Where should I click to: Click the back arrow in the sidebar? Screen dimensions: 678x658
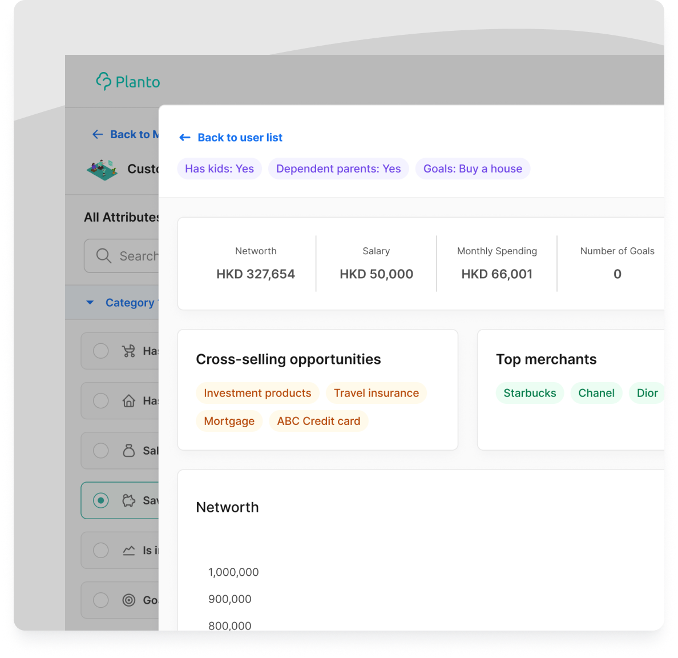pyautogui.click(x=98, y=134)
